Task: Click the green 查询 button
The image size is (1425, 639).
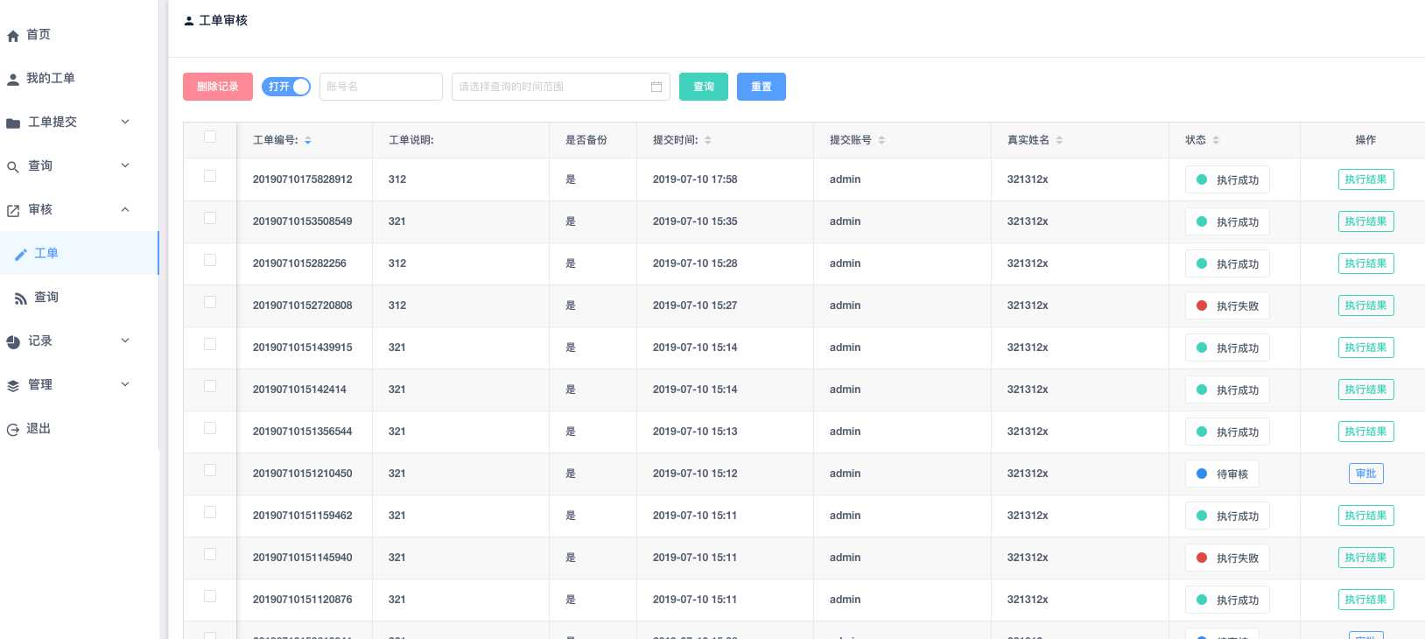Action: pyautogui.click(x=704, y=87)
